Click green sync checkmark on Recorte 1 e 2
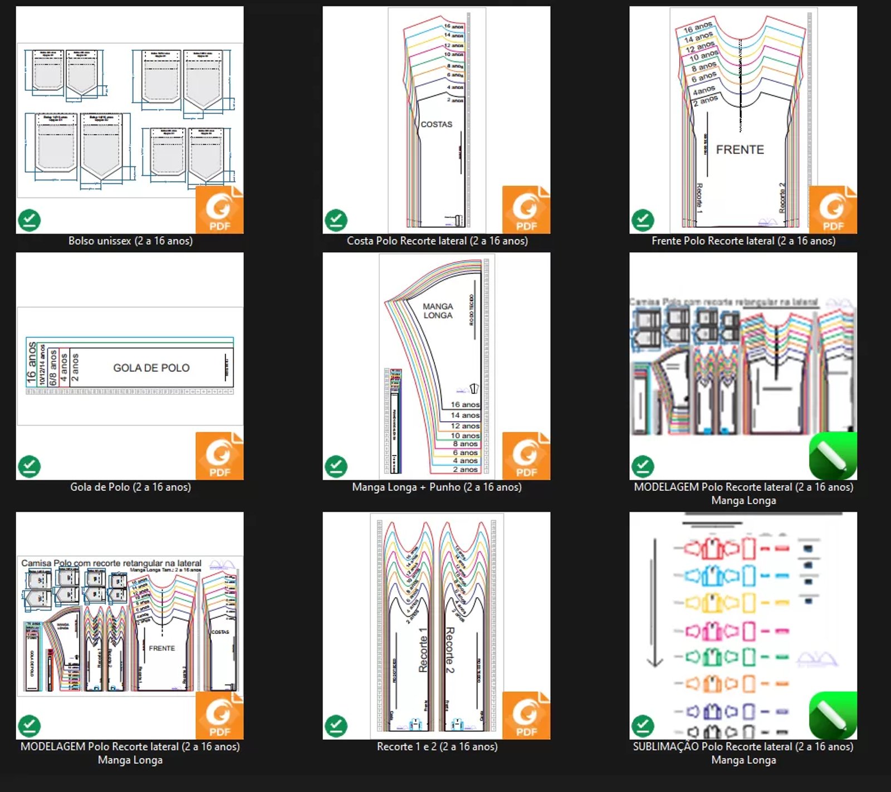Viewport: 891px width, 792px height. pyautogui.click(x=336, y=726)
